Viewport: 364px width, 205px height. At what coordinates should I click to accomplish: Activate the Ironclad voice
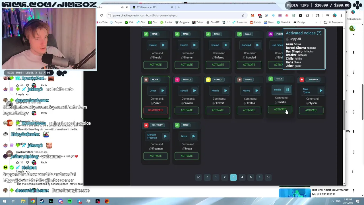[x=249, y=65]
